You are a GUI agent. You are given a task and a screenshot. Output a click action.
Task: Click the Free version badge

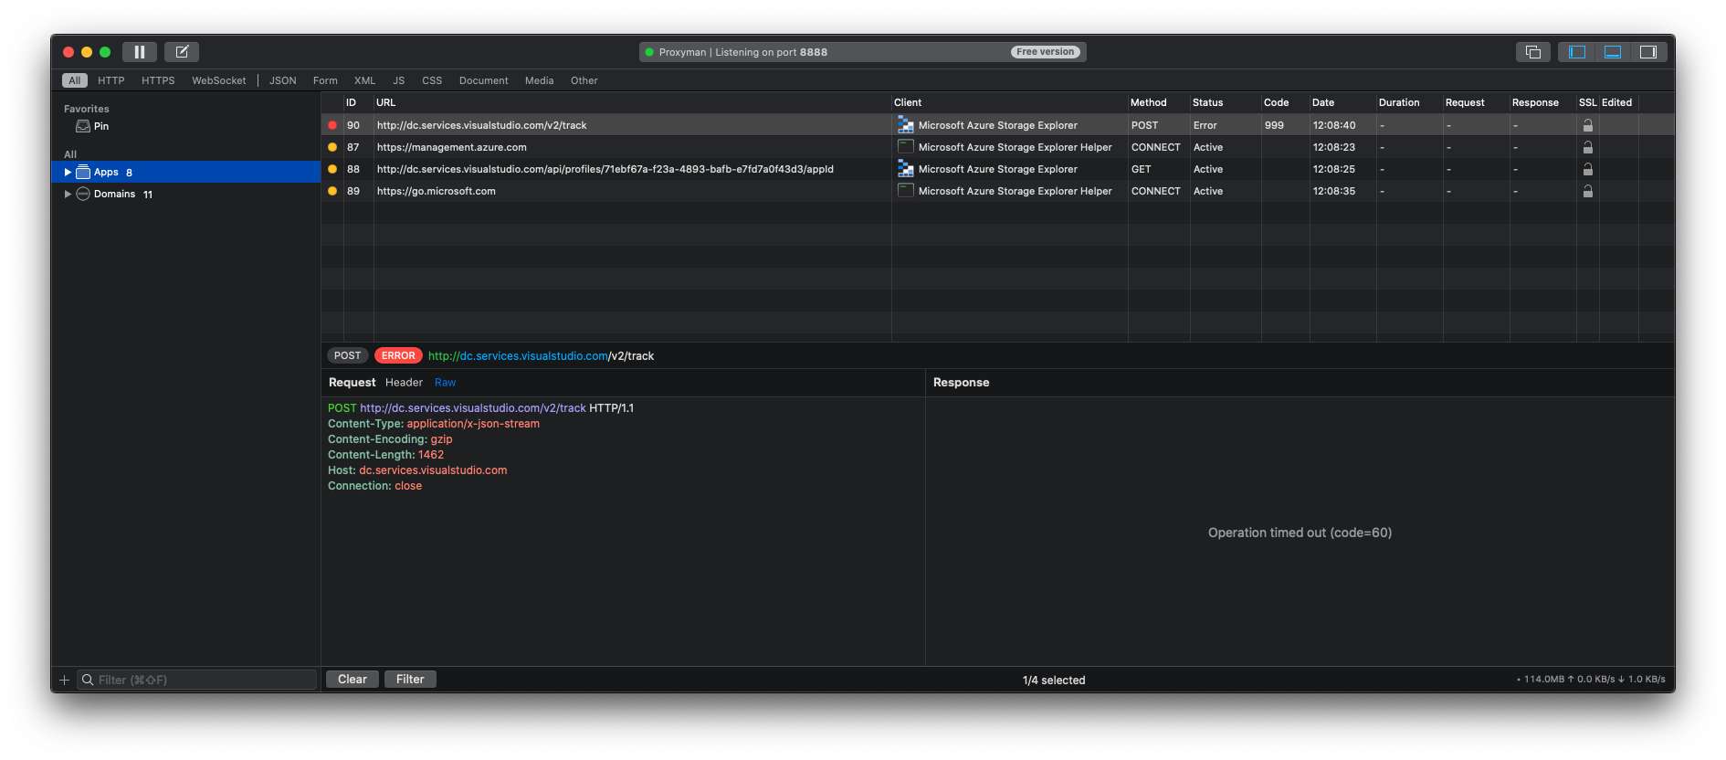coord(1046,52)
